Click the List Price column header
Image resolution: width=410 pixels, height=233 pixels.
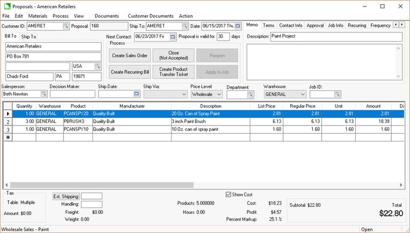tap(266, 106)
